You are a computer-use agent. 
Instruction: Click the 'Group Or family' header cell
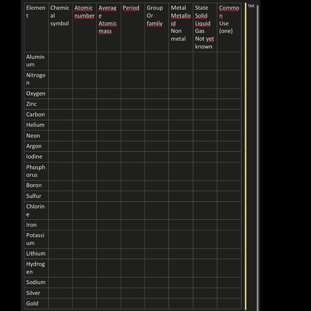(x=157, y=27)
